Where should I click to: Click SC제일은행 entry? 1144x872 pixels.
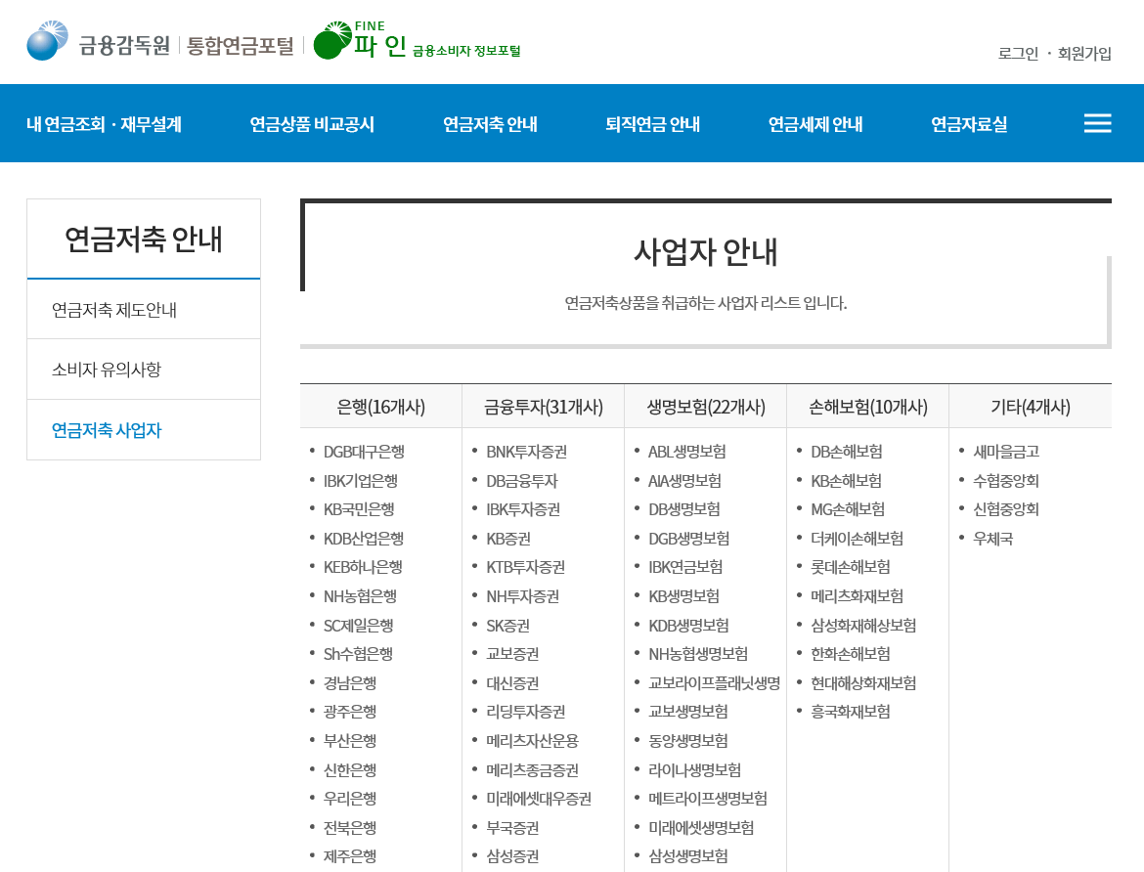click(x=358, y=626)
